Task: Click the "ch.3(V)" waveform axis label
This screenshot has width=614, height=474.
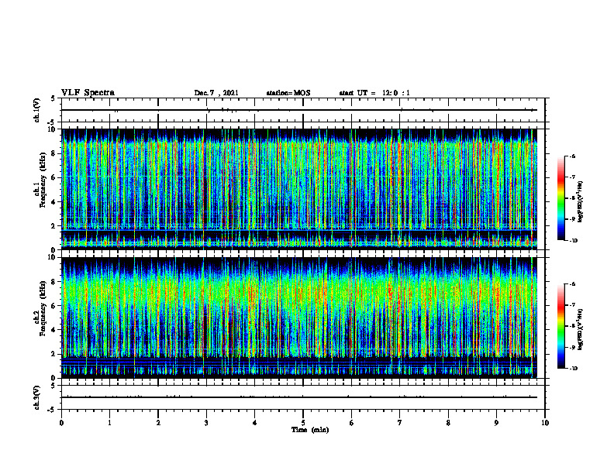Action: [36, 397]
